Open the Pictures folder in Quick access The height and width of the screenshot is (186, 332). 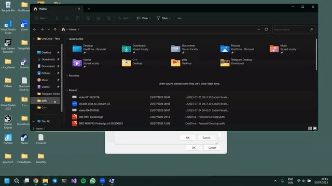pyautogui.click(x=237, y=49)
